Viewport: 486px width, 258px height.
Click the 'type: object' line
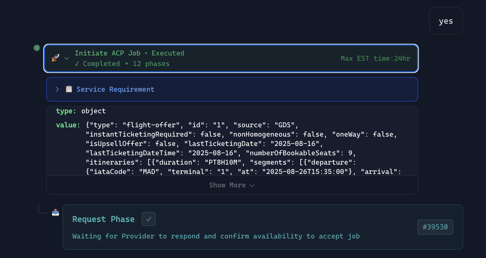(x=81, y=111)
